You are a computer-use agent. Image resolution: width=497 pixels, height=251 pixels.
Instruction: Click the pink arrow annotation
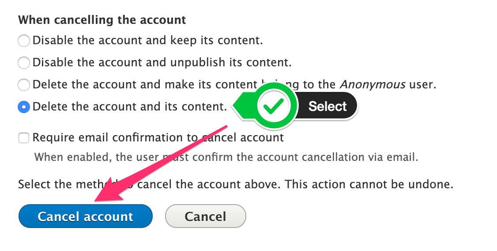162,164
